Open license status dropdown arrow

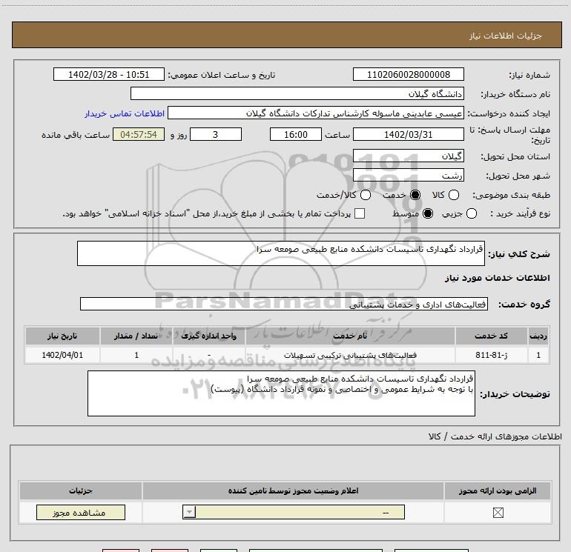[x=189, y=512]
